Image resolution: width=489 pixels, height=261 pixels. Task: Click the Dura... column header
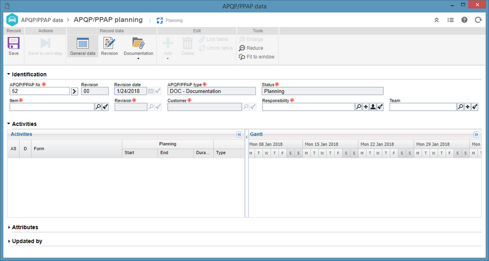click(204, 153)
